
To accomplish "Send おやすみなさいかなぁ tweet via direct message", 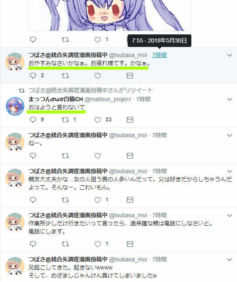I will [130, 76].
